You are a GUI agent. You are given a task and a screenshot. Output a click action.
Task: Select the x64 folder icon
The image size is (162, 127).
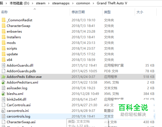4,60
